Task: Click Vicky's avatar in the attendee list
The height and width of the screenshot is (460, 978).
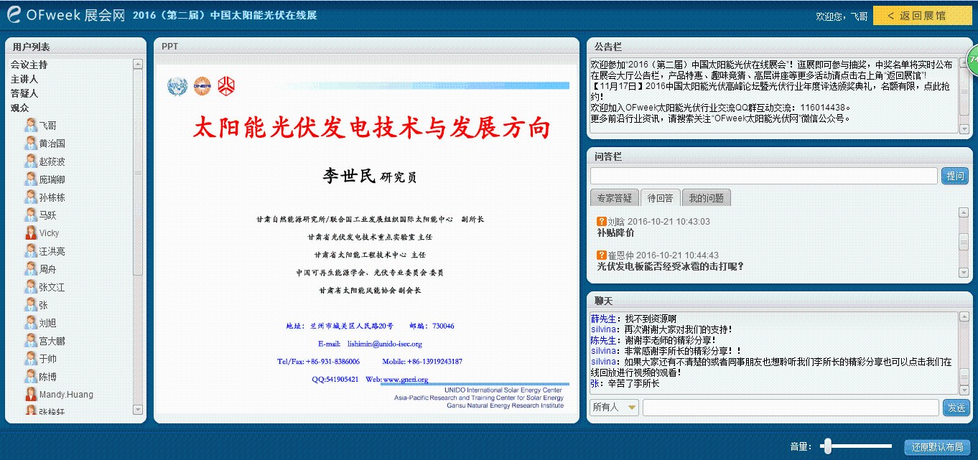Action: click(x=31, y=233)
